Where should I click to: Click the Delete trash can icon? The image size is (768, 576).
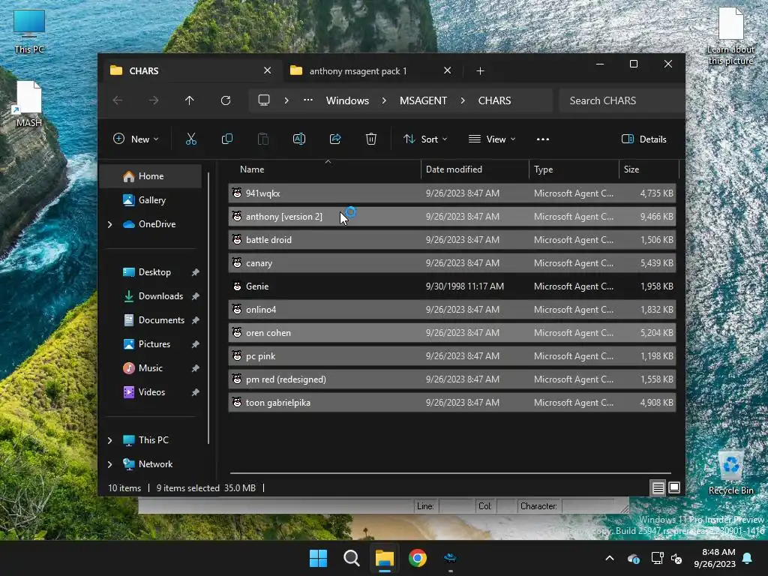[371, 139]
